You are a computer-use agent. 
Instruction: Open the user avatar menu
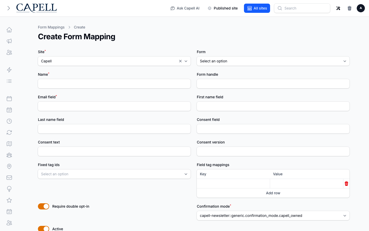(361, 8)
